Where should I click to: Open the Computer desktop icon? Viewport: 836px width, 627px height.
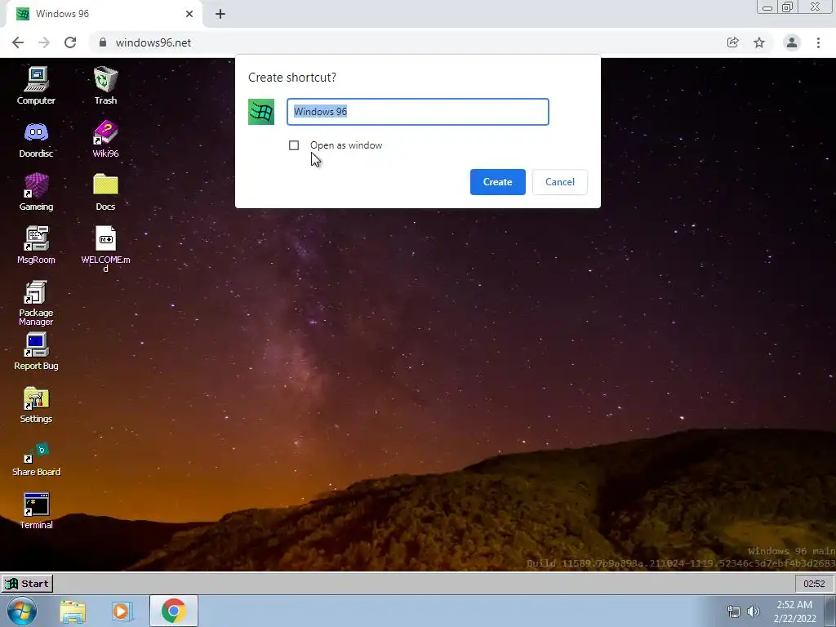point(36,86)
